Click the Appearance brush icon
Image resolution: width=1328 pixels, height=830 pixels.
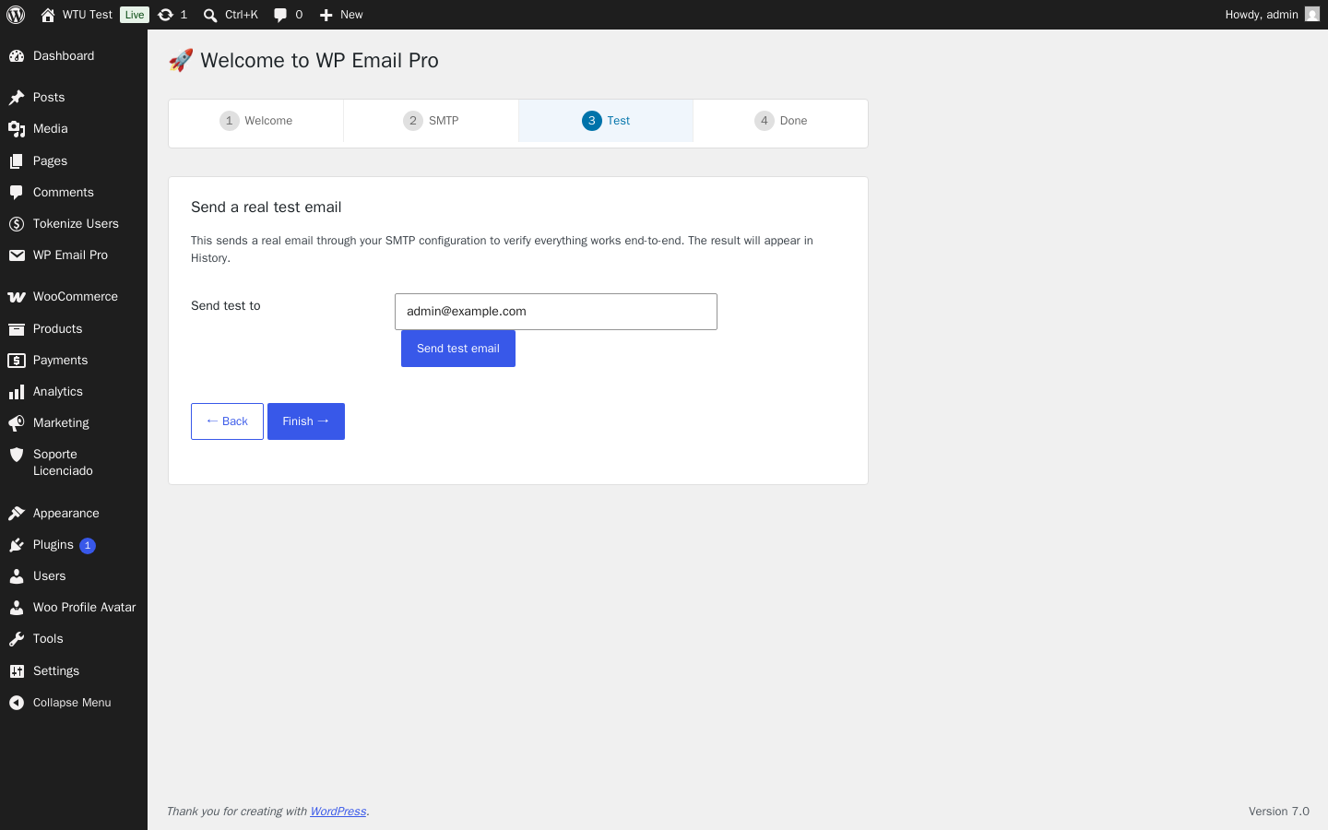[17, 514]
